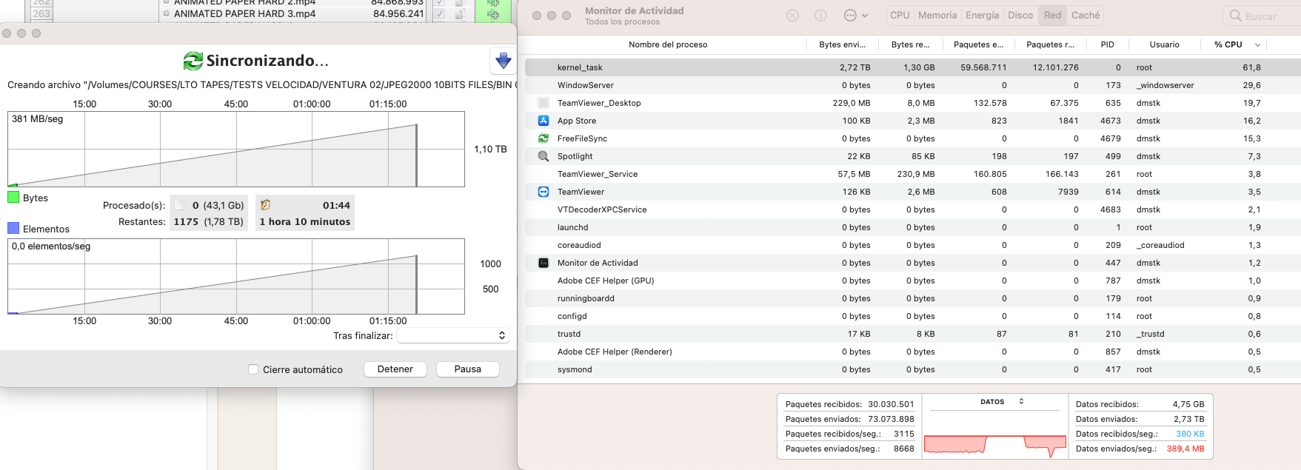Select the WindowServer process row

coord(912,85)
